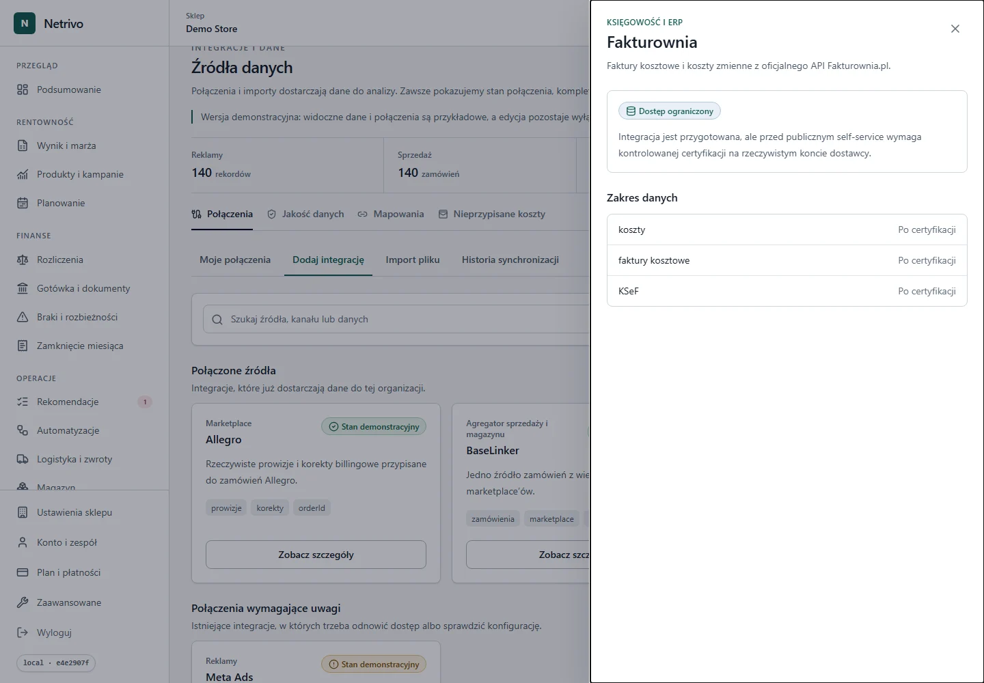
Task: Click the Produkty i kampanie chart icon
Action: tap(23, 174)
